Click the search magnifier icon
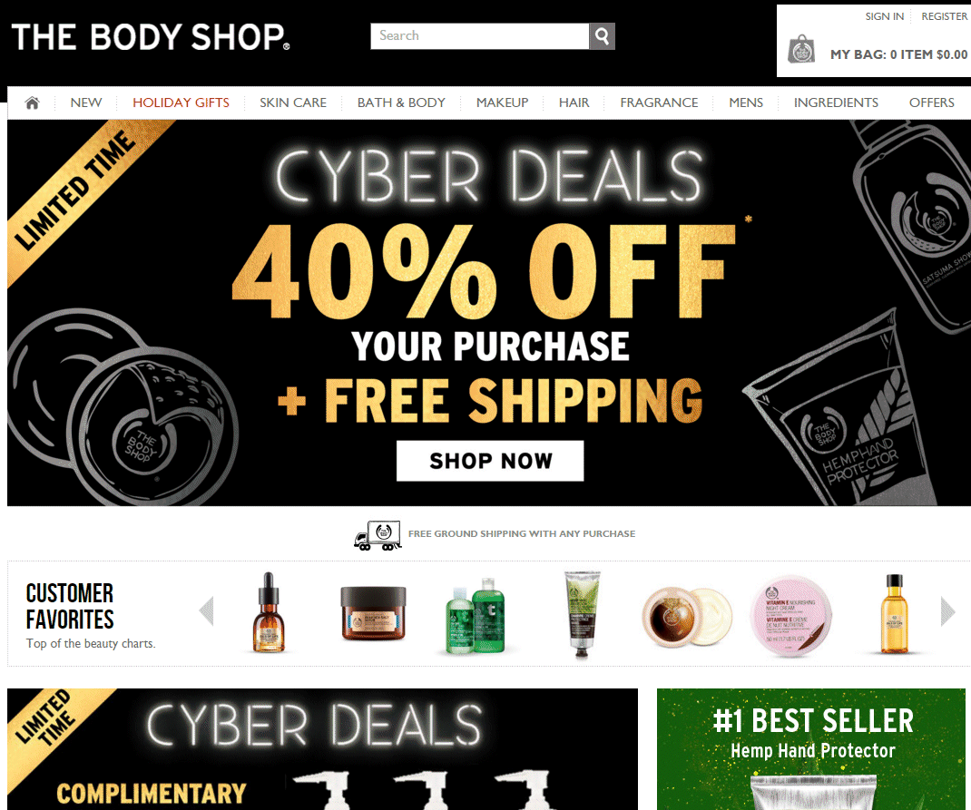This screenshot has height=810, width=971. coord(602,36)
